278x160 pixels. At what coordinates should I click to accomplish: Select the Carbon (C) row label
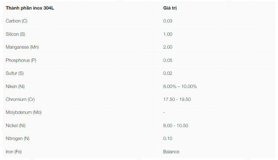click(x=17, y=21)
